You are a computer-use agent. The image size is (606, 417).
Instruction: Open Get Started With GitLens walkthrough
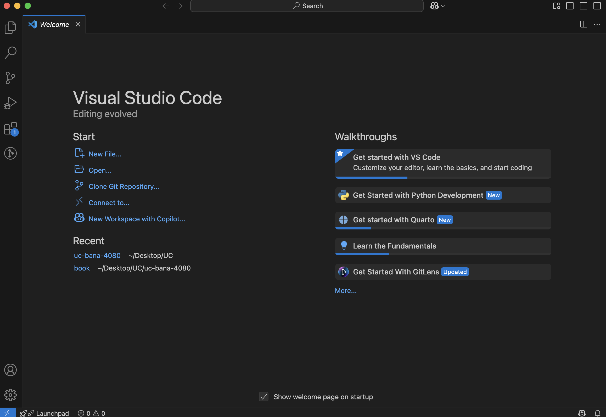tap(443, 272)
